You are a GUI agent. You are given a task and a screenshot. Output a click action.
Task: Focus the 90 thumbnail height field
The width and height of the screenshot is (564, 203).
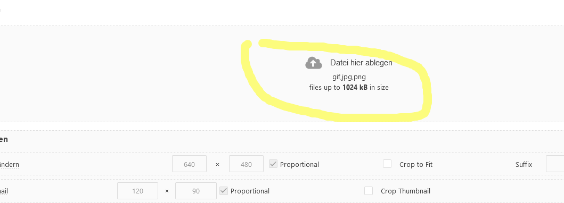[195, 190]
